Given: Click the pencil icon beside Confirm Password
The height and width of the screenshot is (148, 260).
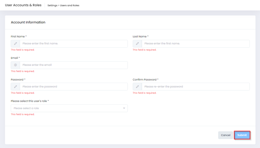Looking at the screenshot, I should point(137,87).
